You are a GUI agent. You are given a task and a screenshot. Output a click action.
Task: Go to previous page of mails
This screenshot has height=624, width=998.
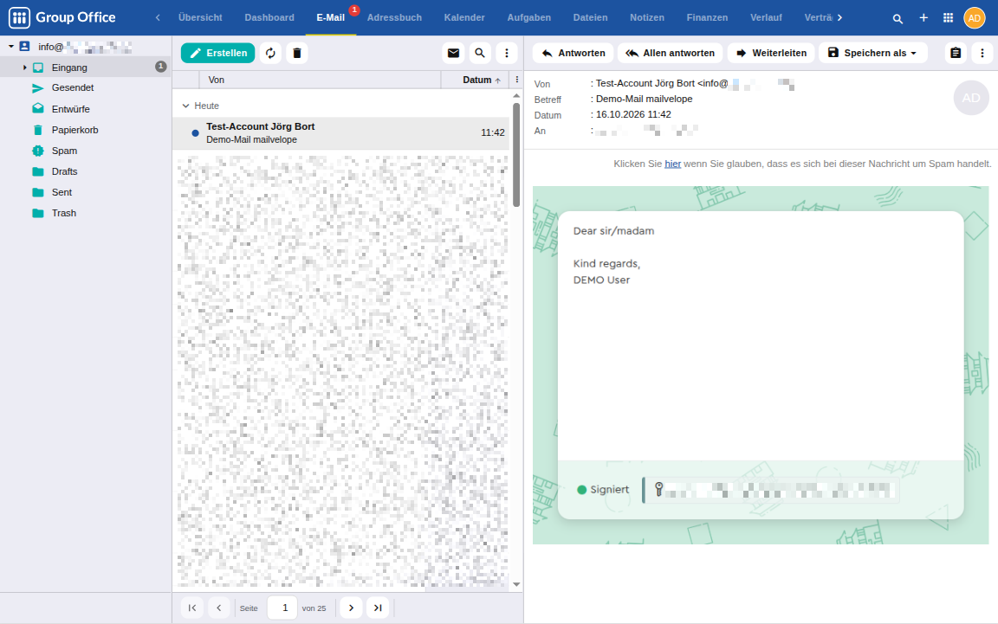coord(219,608)
